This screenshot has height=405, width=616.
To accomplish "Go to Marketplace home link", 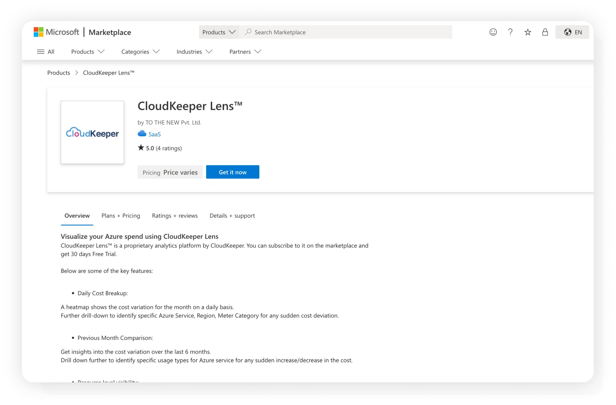I will click(x=110, y=32).
